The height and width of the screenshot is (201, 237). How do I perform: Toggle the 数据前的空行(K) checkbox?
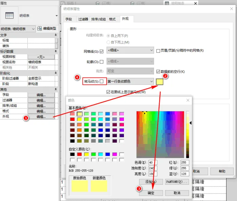coord(158,72)
